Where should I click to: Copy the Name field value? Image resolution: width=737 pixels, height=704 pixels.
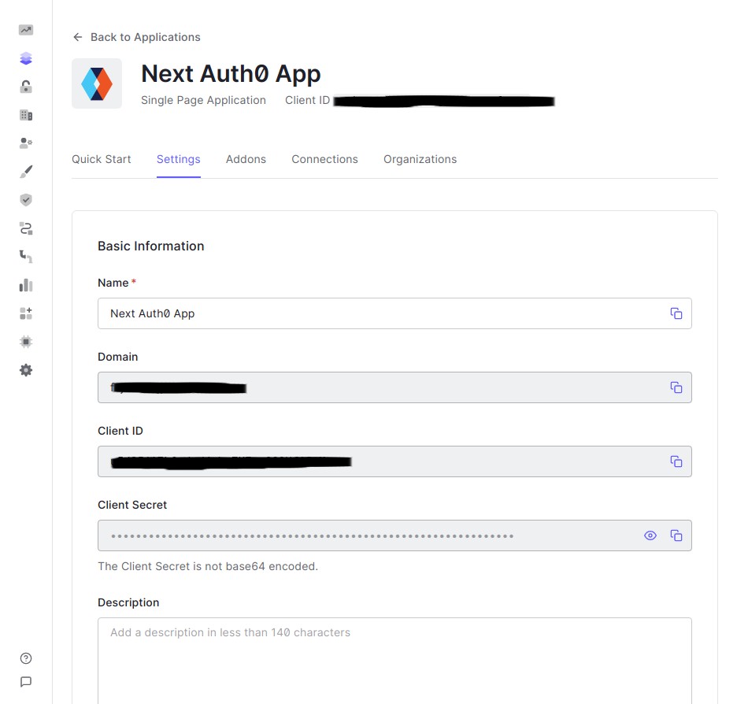coord(676,313)
